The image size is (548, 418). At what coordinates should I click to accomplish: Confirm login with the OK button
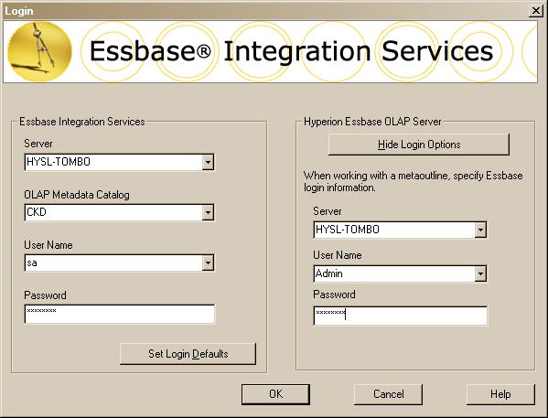[275, 394]
